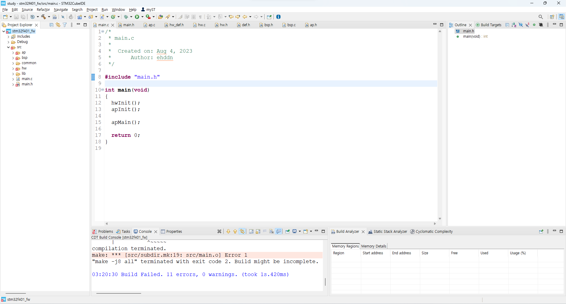Close the main.c editor tab
Viewport: 566px width, 304px height.
click(x=113, y=25)
